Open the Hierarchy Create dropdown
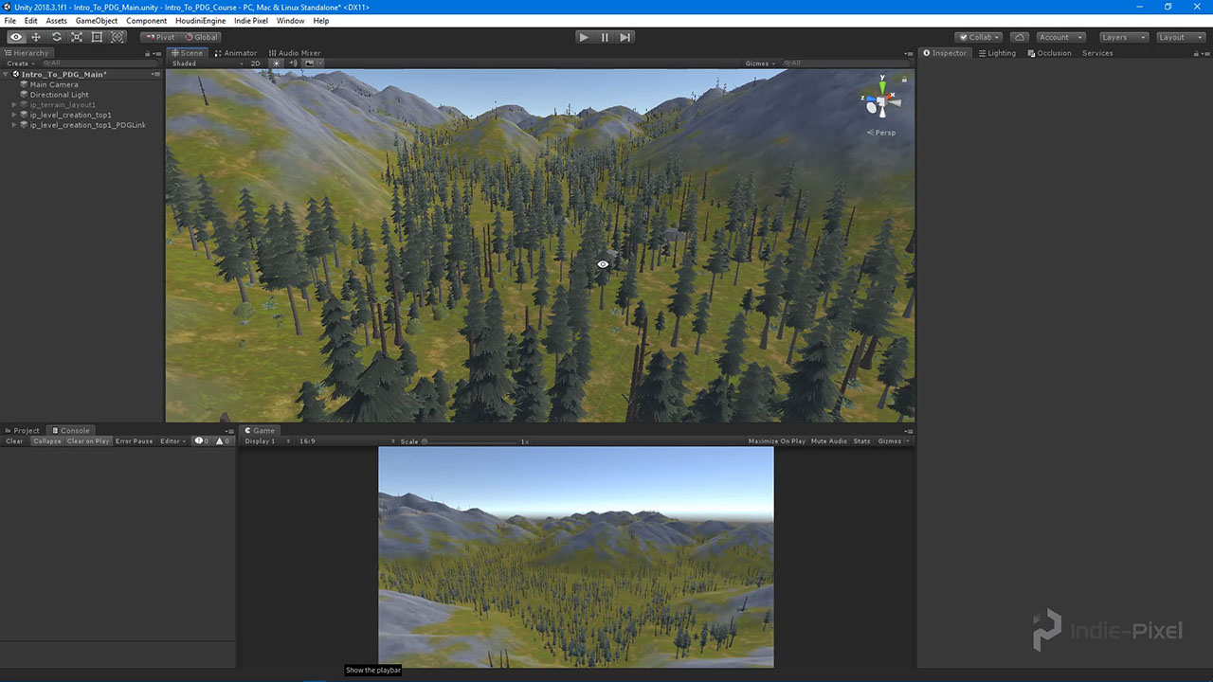1213x682 pixels. pyautogui.click(x=19, y=63)
